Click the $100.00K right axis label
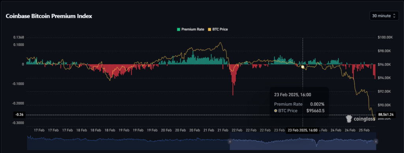The image size is (404, 153). click(x=385, y=37)
